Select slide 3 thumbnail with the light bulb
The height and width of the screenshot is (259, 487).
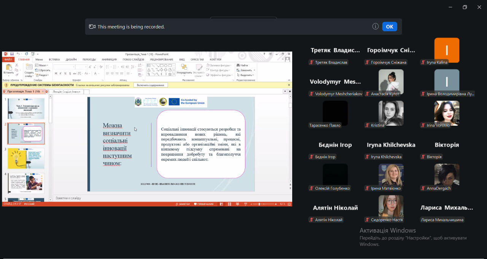26,158
